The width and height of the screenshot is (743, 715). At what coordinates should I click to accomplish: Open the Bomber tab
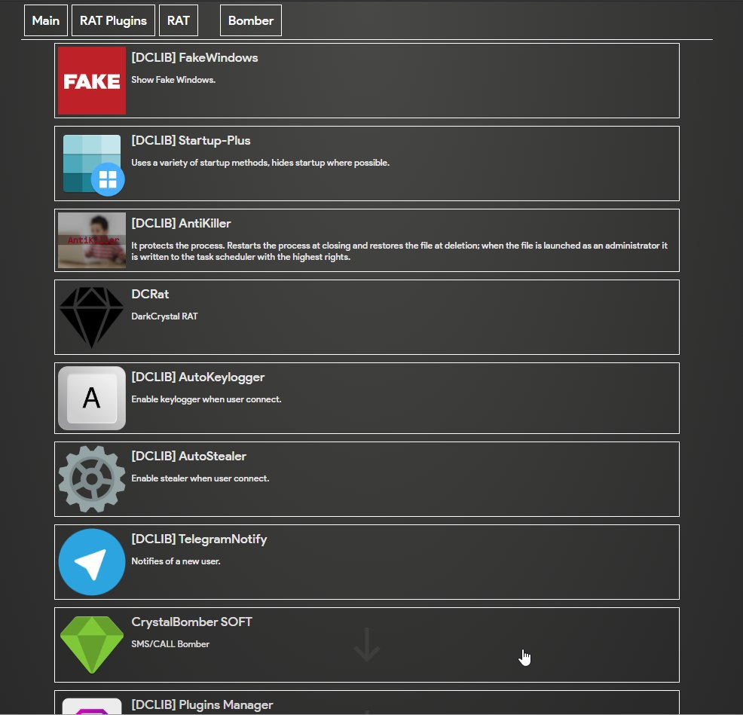(x=251, y=20)
